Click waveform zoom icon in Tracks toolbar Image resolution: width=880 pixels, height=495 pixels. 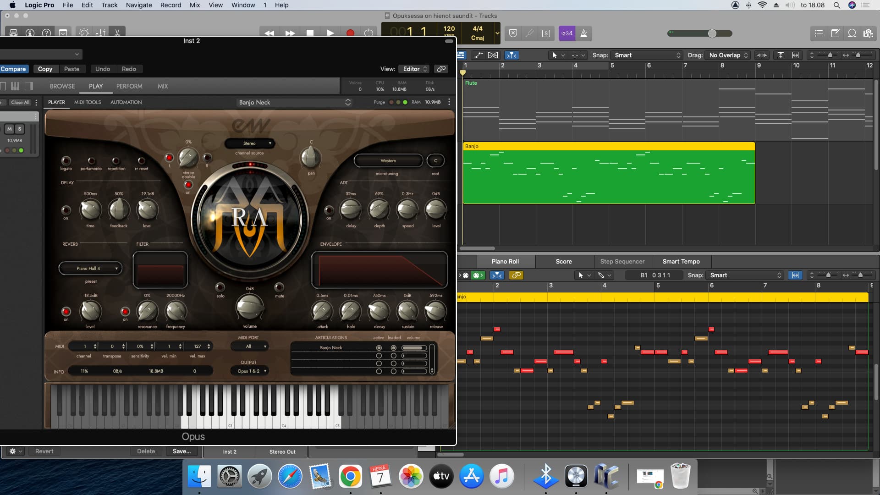762,55
